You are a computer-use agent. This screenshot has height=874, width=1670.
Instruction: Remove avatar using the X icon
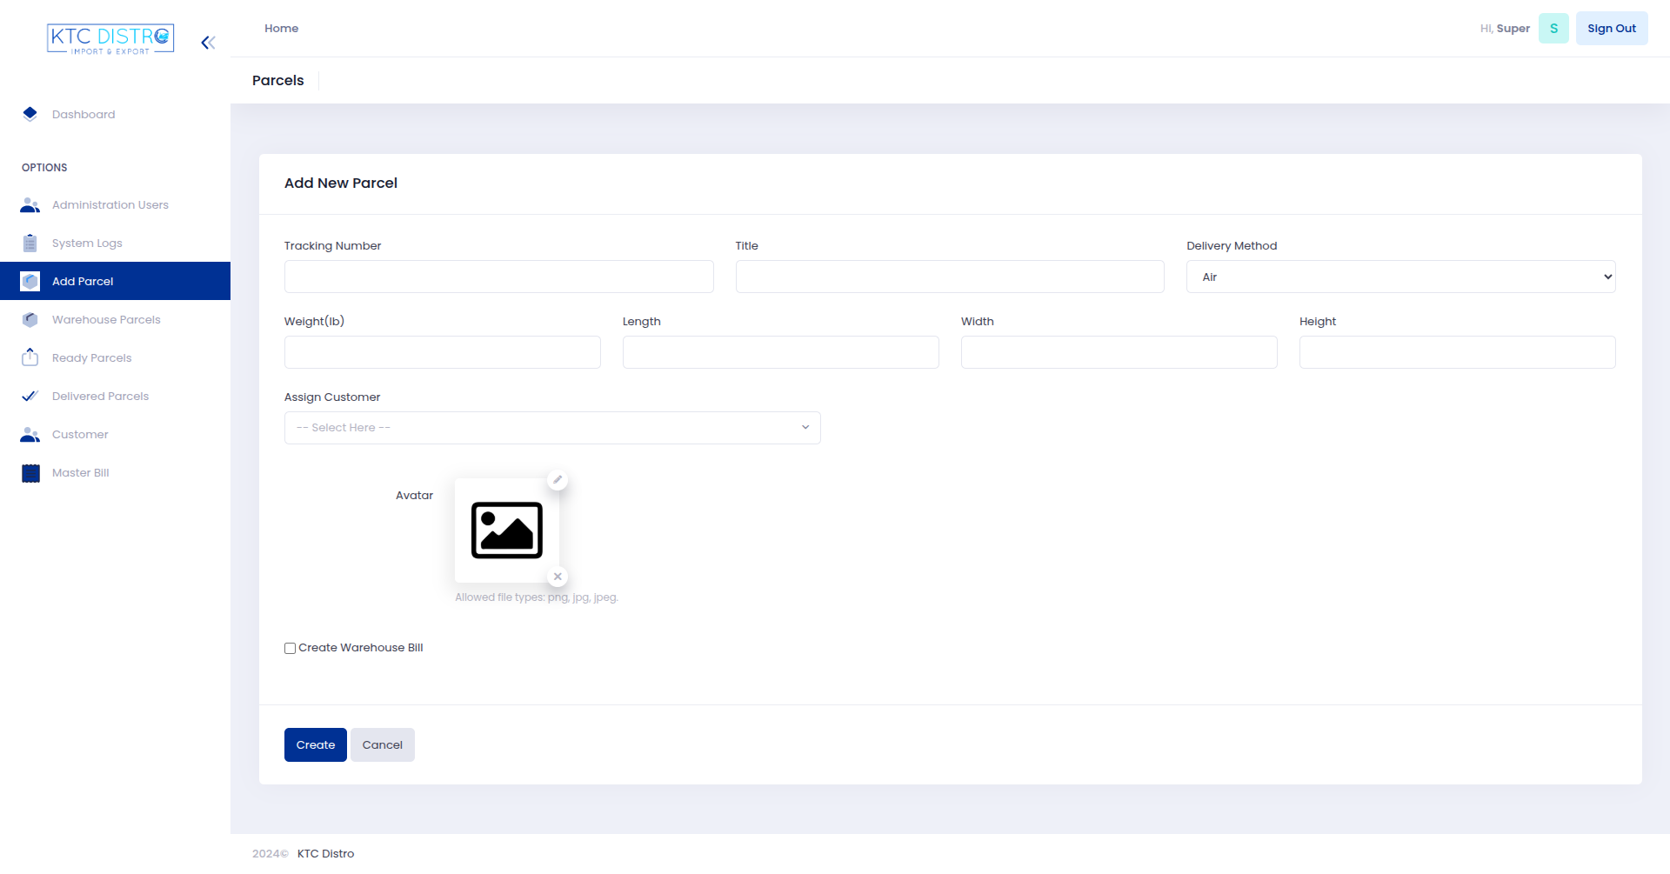[558, 577]
